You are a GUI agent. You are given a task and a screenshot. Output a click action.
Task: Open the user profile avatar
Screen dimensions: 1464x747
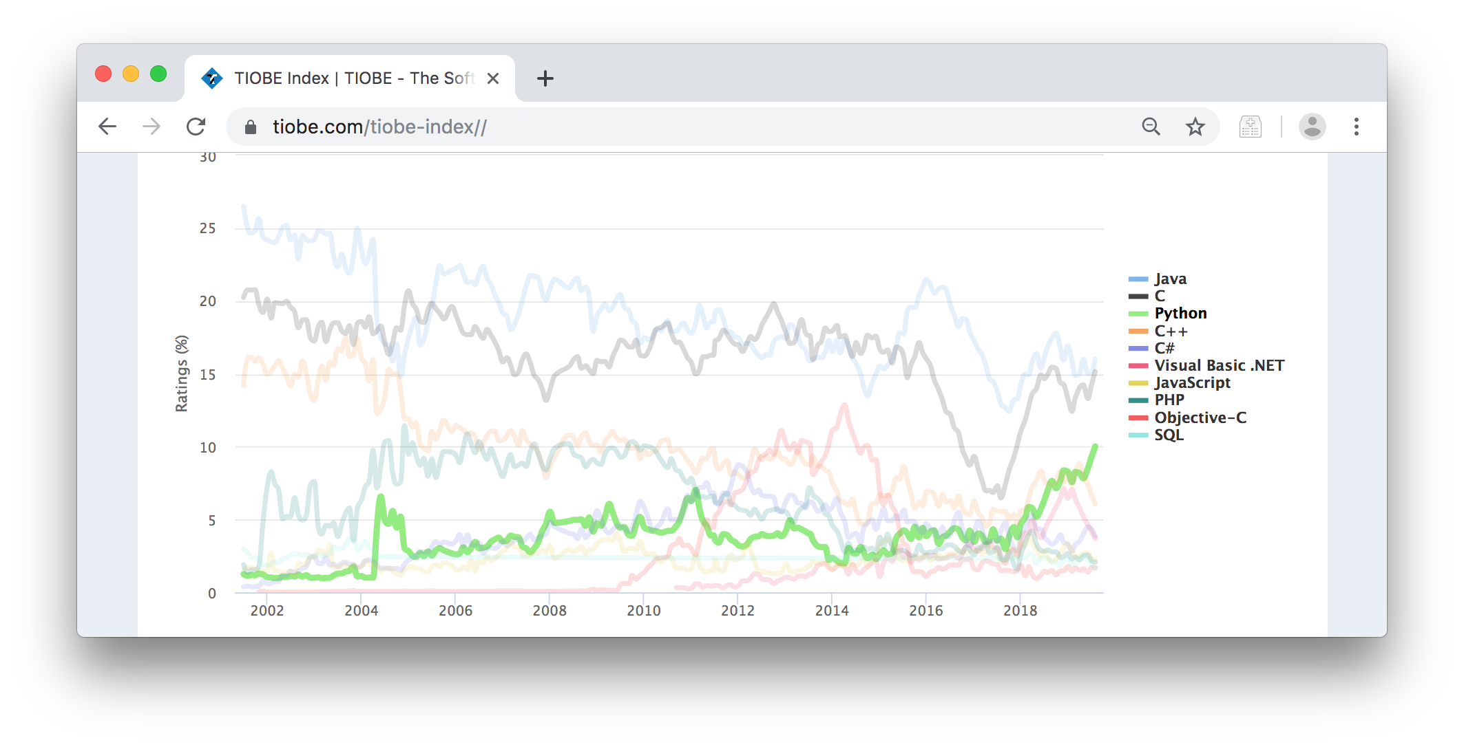coord(1313,127)
